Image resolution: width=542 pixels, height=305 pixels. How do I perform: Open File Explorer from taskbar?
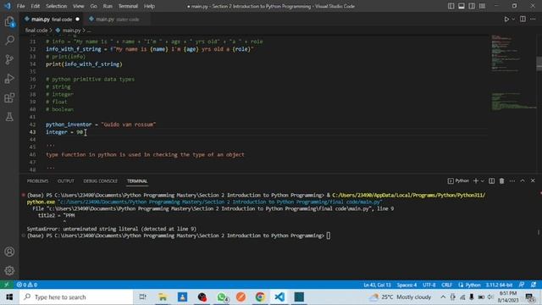[163, 297]
